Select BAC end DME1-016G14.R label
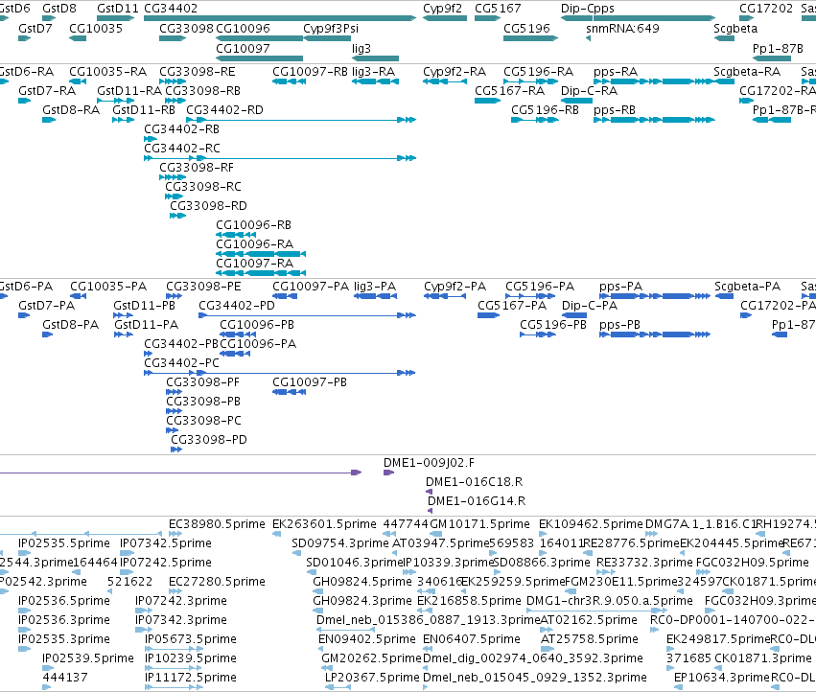 [x=477, y=501]
